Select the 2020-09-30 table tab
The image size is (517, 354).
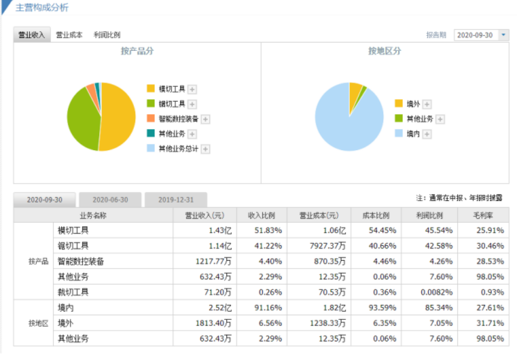tap(44, 200)
